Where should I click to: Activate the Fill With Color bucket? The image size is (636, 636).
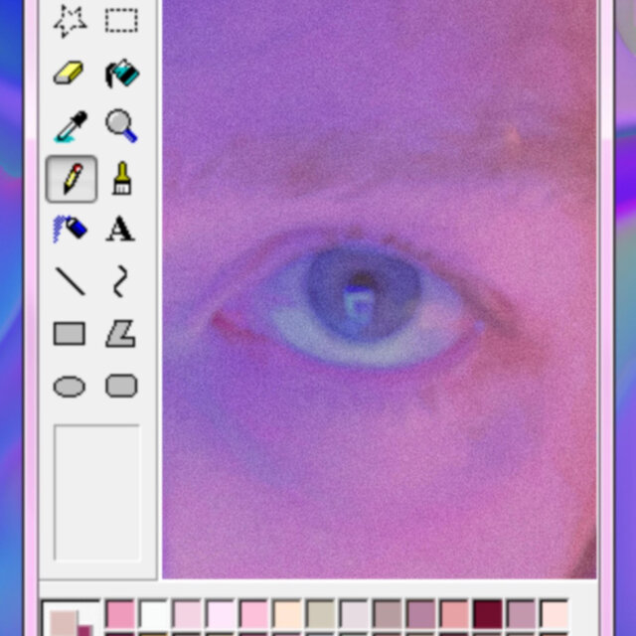click(x=121, y=74)
